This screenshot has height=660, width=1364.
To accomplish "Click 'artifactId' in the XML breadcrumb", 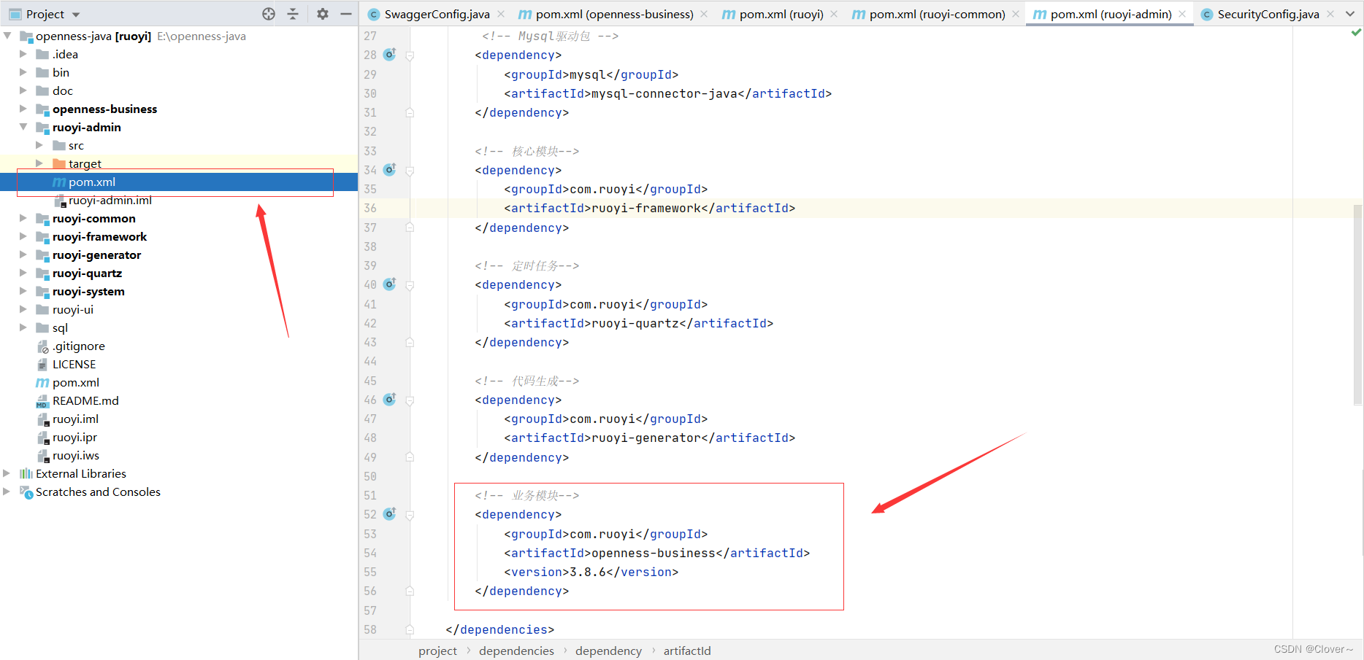I will (687, 651).
